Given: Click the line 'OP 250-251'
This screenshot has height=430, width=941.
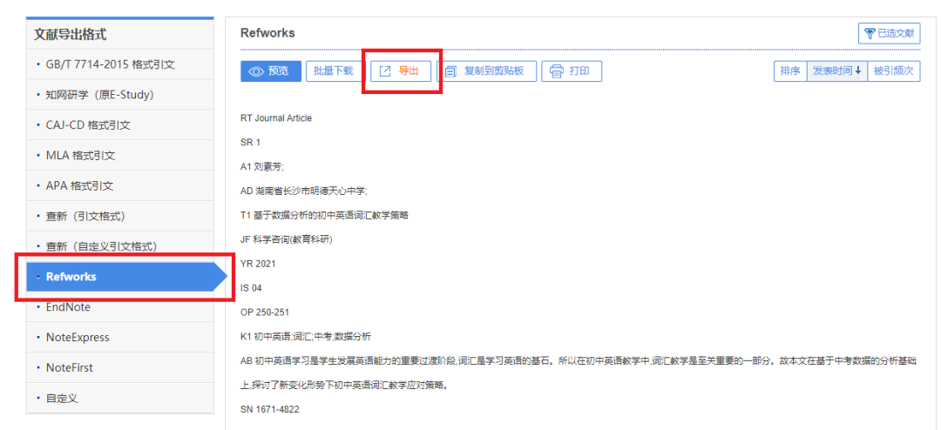Looking at the screenshot, I should (x=265, y=312).
